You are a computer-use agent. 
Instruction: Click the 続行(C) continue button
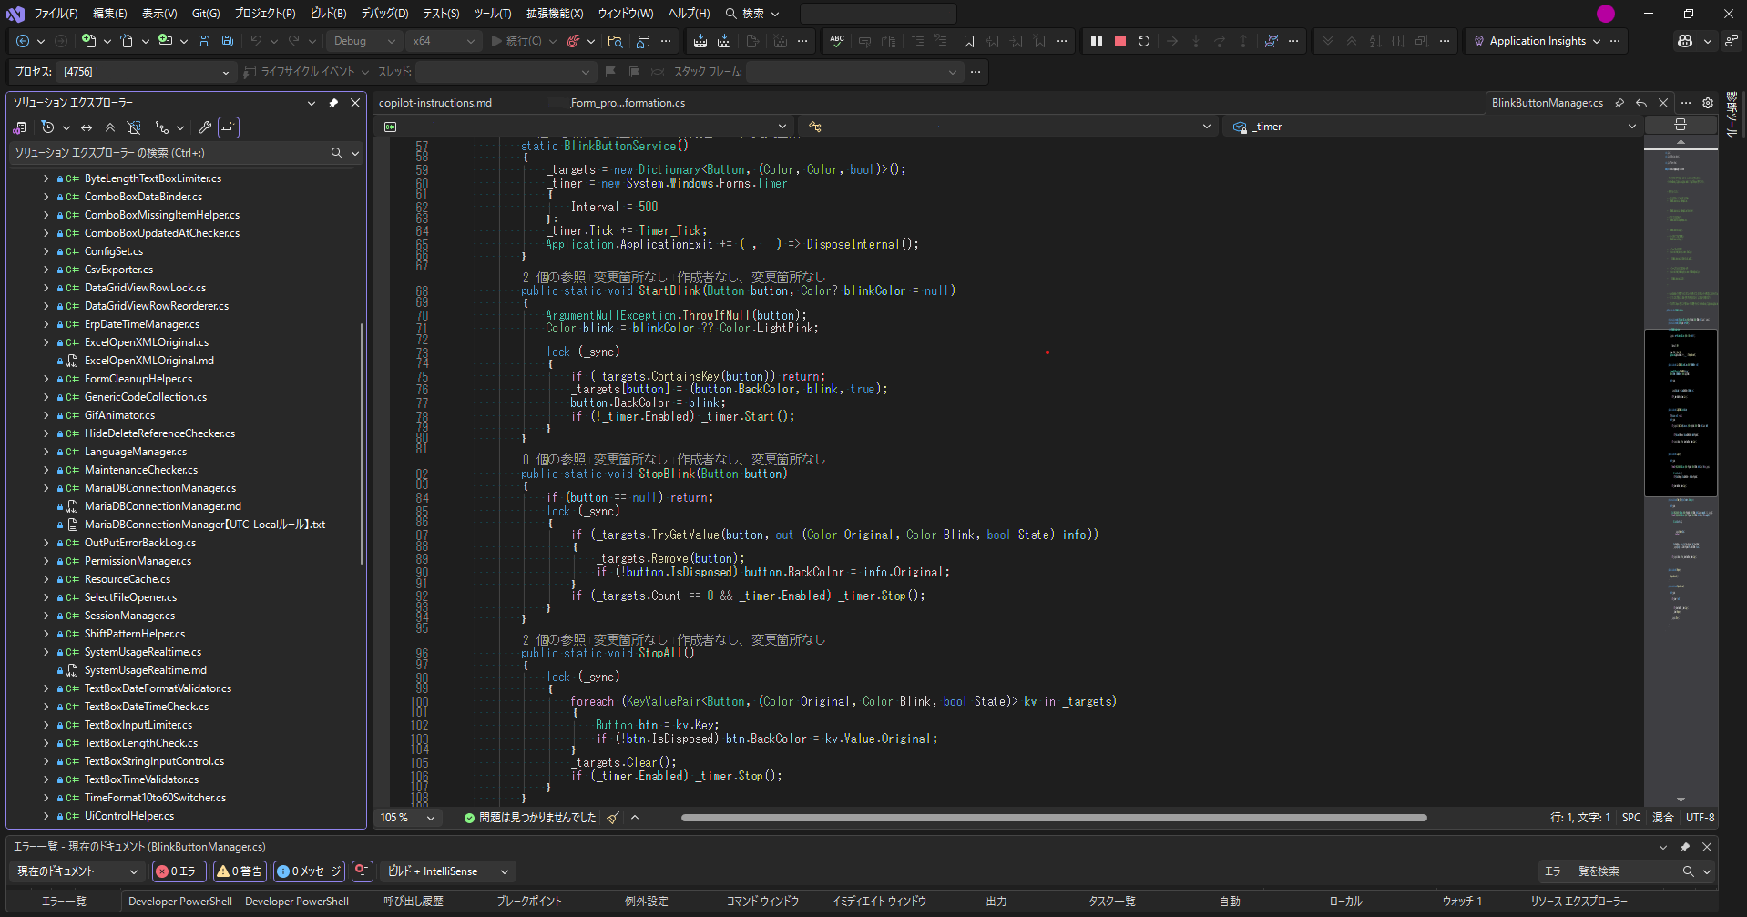coord(516,41)
